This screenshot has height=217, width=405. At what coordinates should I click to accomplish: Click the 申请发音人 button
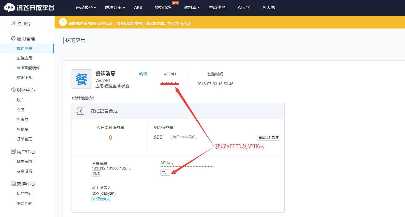[x=101, y=199]
